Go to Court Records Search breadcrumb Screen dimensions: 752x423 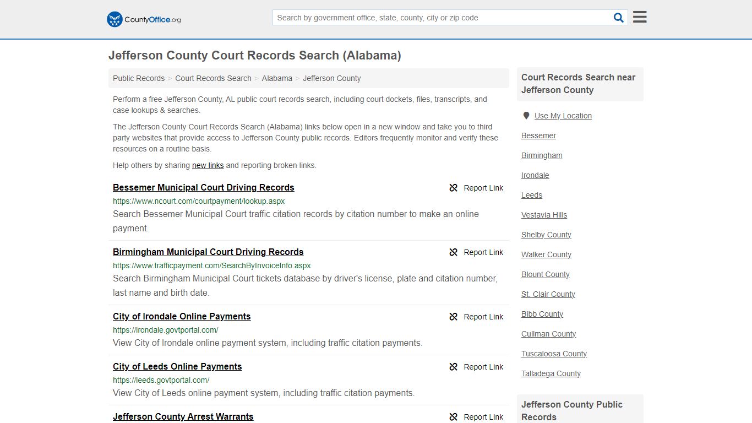point(213,78)
